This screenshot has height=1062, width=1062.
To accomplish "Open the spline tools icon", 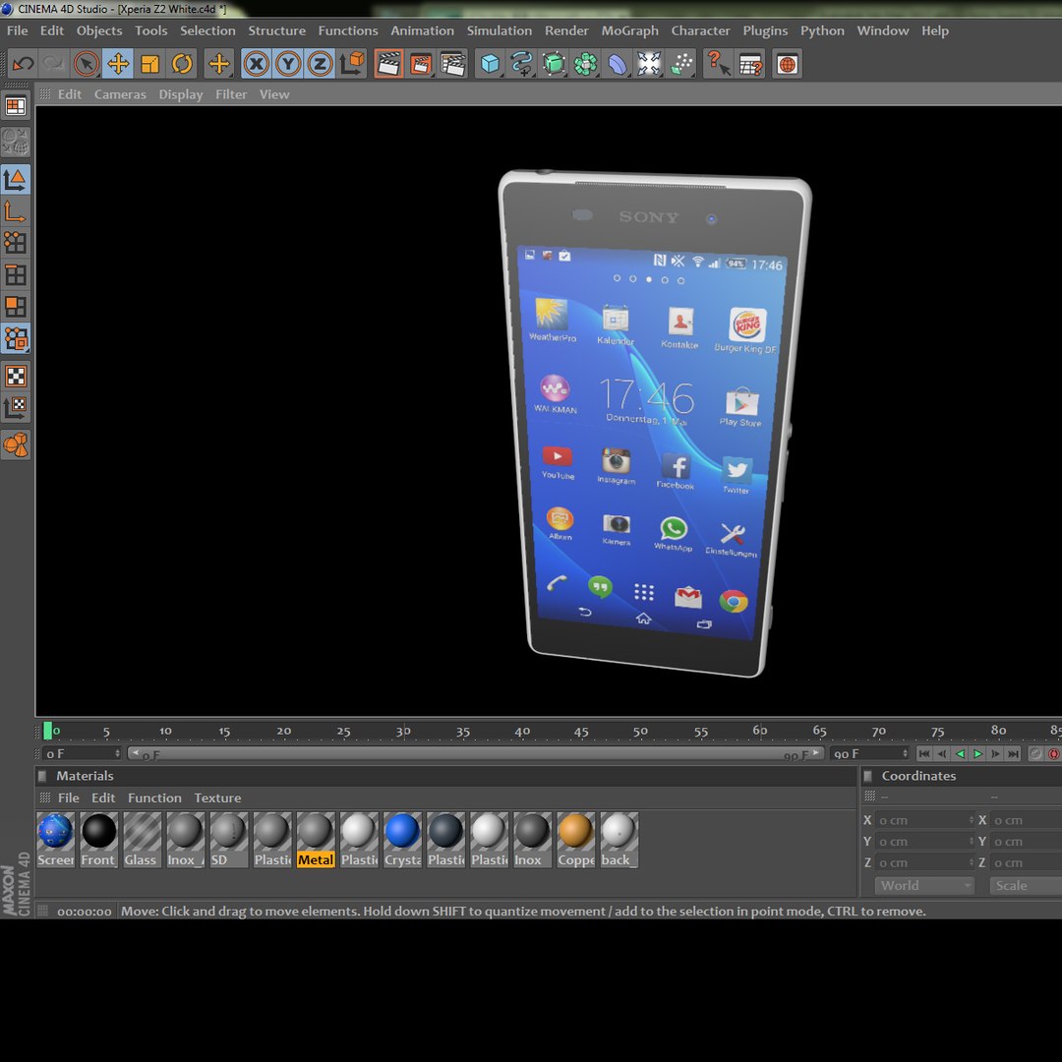I will (x=521, y=64).
